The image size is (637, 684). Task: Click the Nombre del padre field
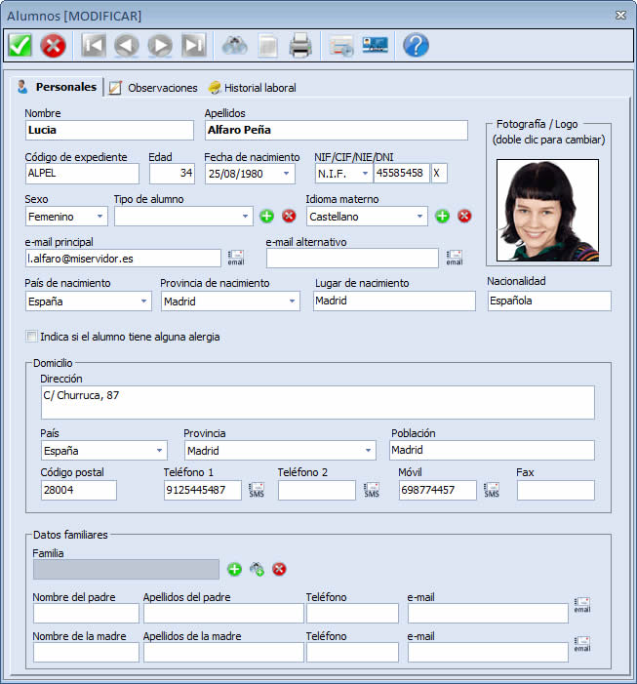[86, 614]
